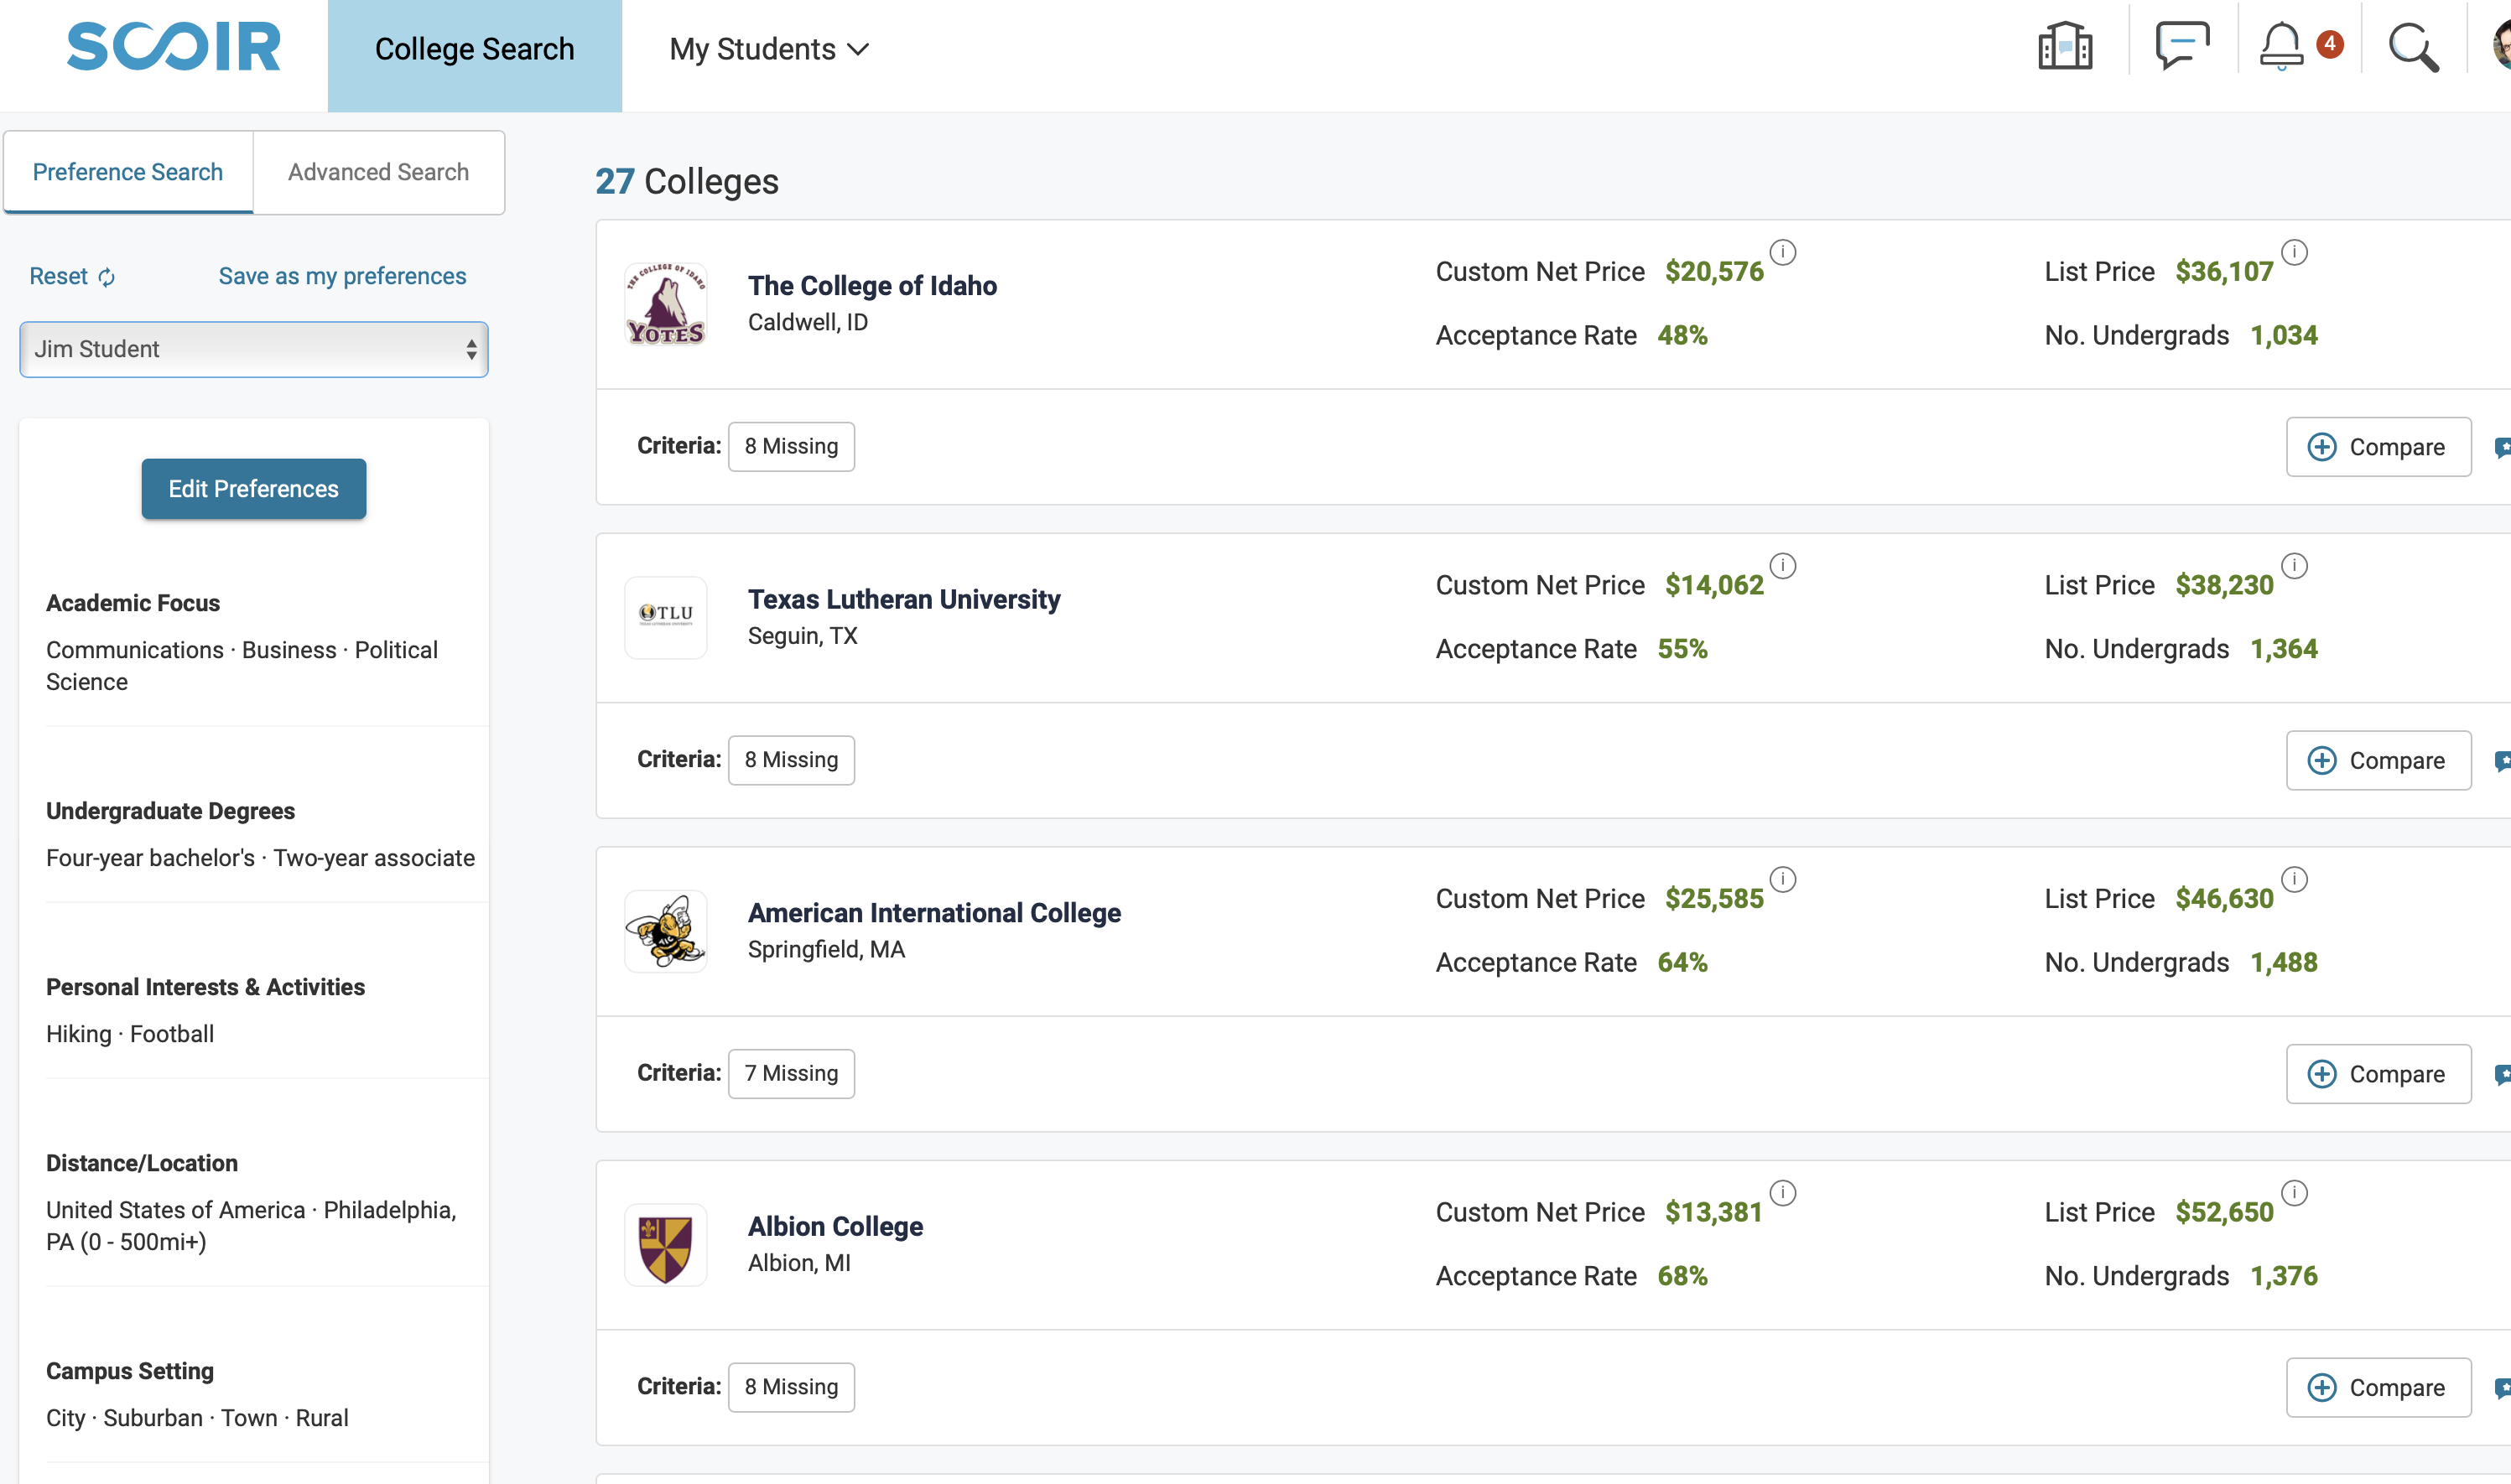Open the Scoir logo home link
The width and height of the screenshot is (2511, 1484).
[174, 47]
